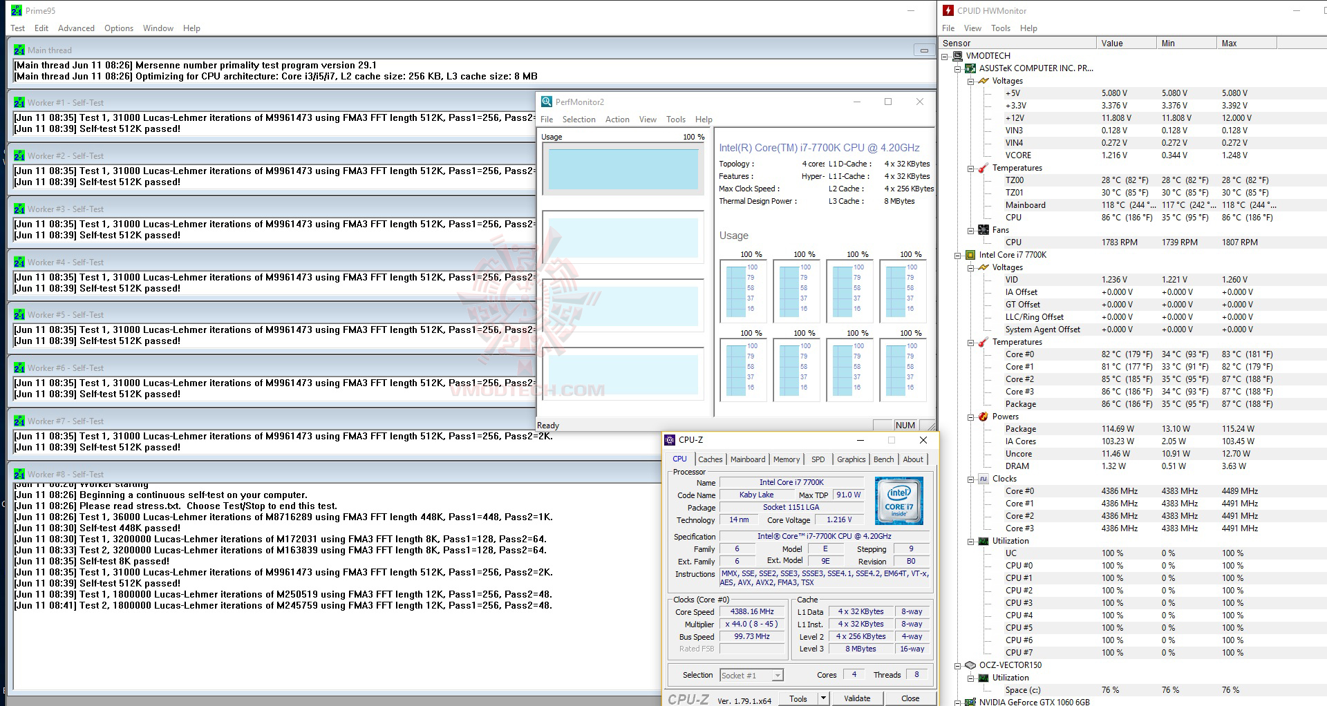Collapse the Intel Core i7 7700K node
The height and width of the screenshot is (706, 1327).
pyautogui.click(x=958, y=255)
